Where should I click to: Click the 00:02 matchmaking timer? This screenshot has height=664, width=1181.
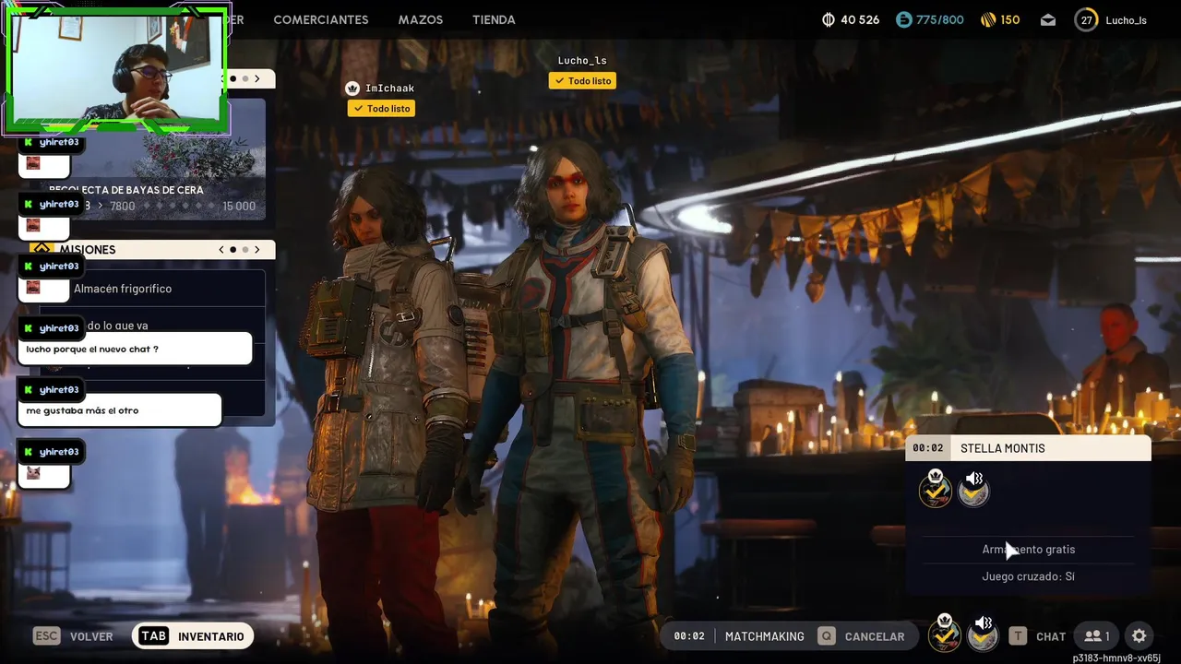[x=689, y=636]
